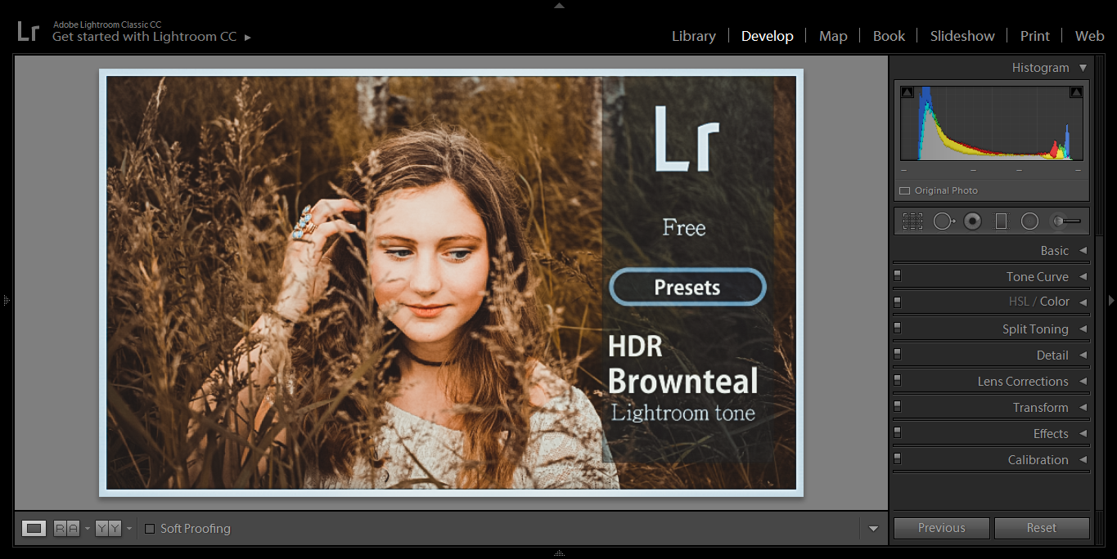This screenshot has width=1117, height=559.
Task: Open the Y Y before/after options dropdown
Action: coord(128,529)
